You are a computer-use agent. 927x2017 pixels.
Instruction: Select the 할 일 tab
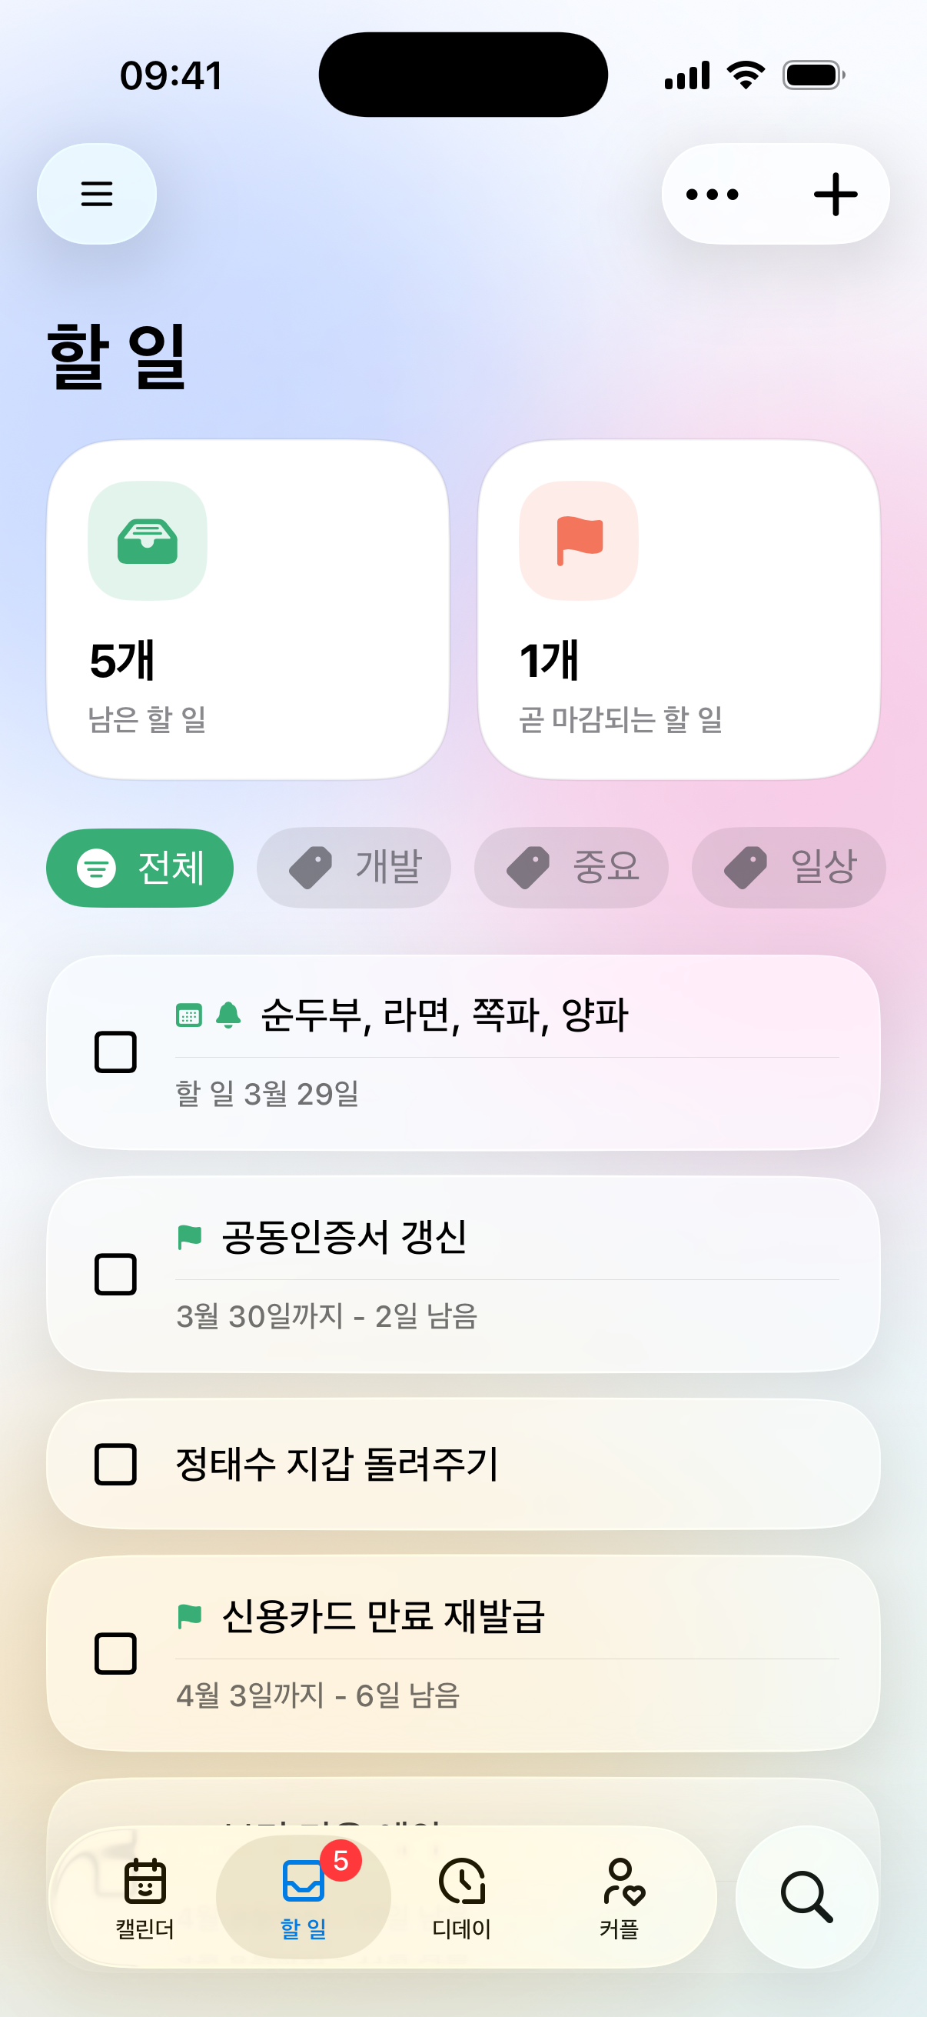(x=304, y=1896)
